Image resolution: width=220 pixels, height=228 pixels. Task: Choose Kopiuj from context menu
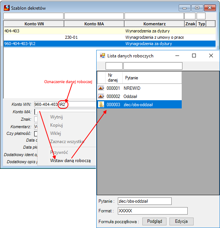[x=56, y=125]
